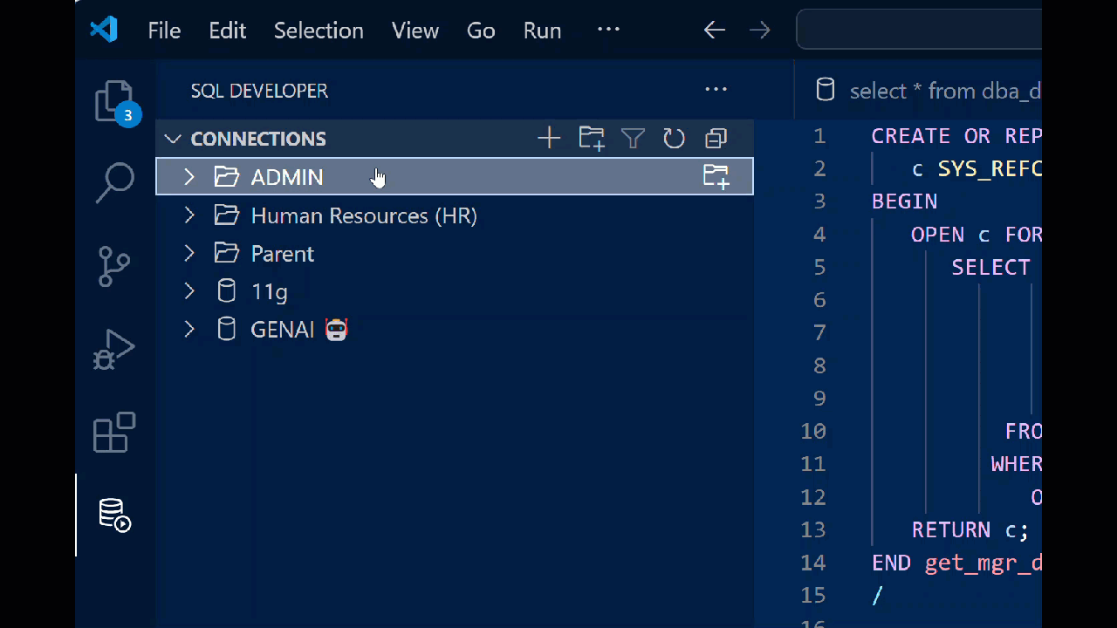
Task: Click the VS Code logo icon
Action: tap(104, 30)
